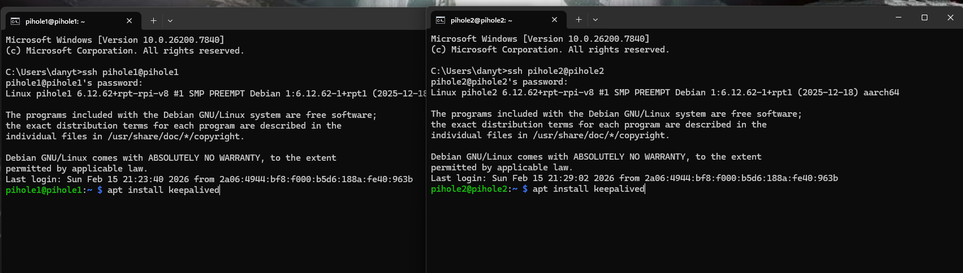Minimize the pihole2 terminal window
The height and width of the screenshot is (273, 963).
[898, 17]
